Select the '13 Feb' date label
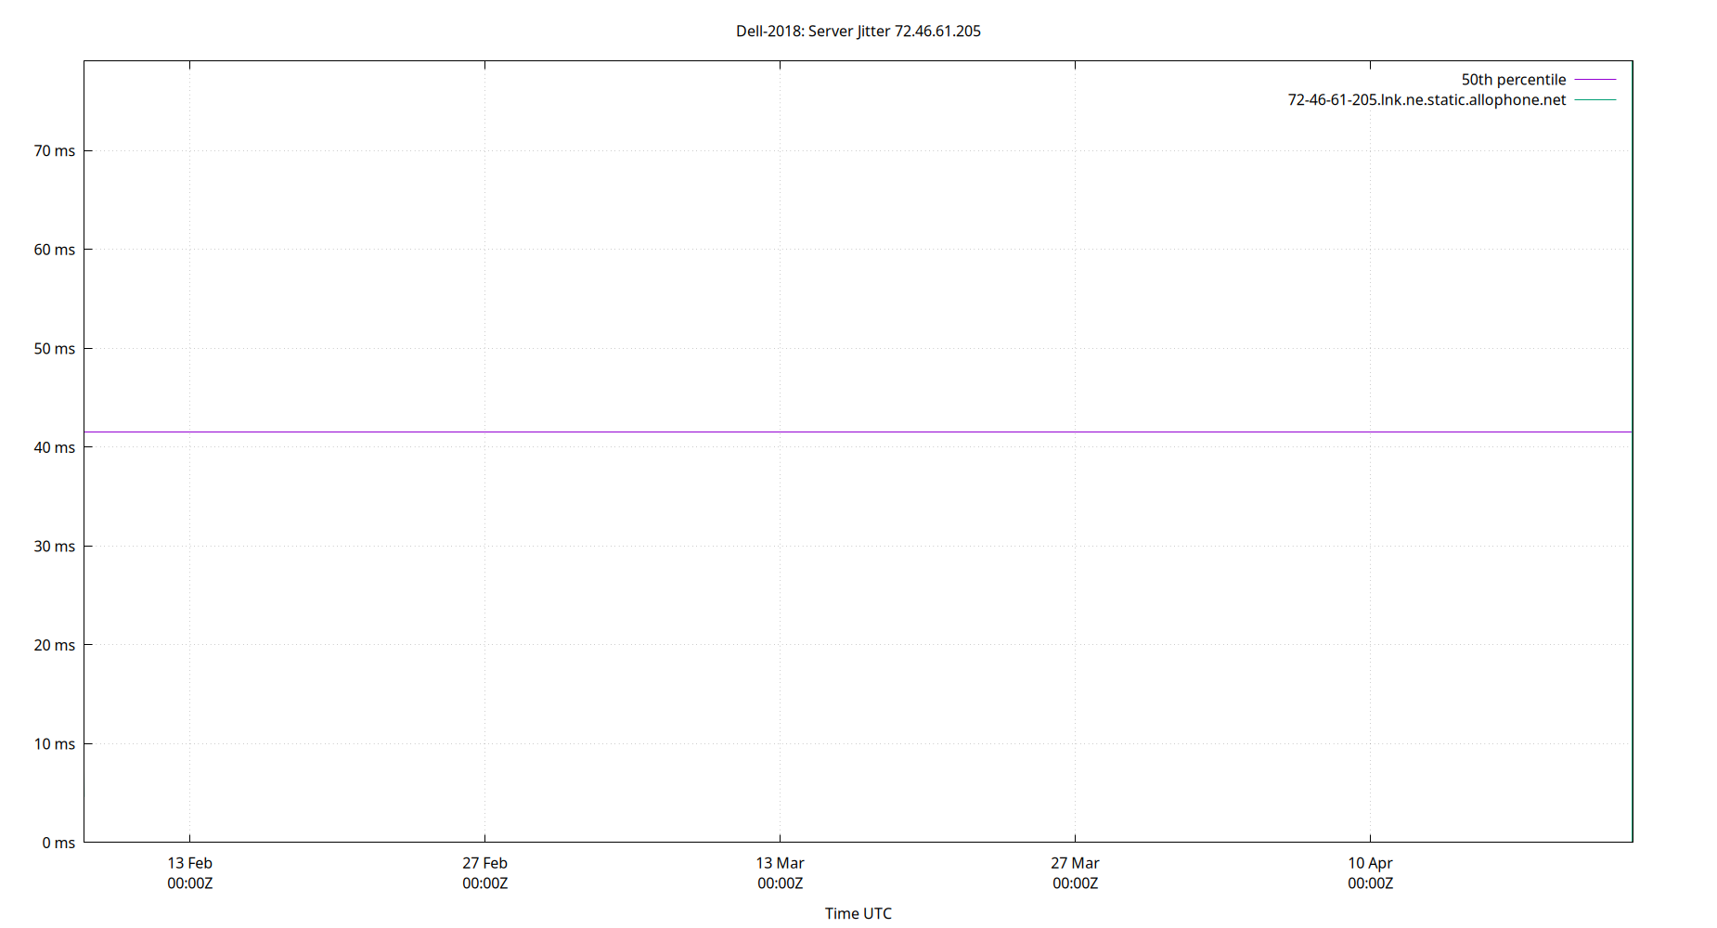 pos(189,863)
